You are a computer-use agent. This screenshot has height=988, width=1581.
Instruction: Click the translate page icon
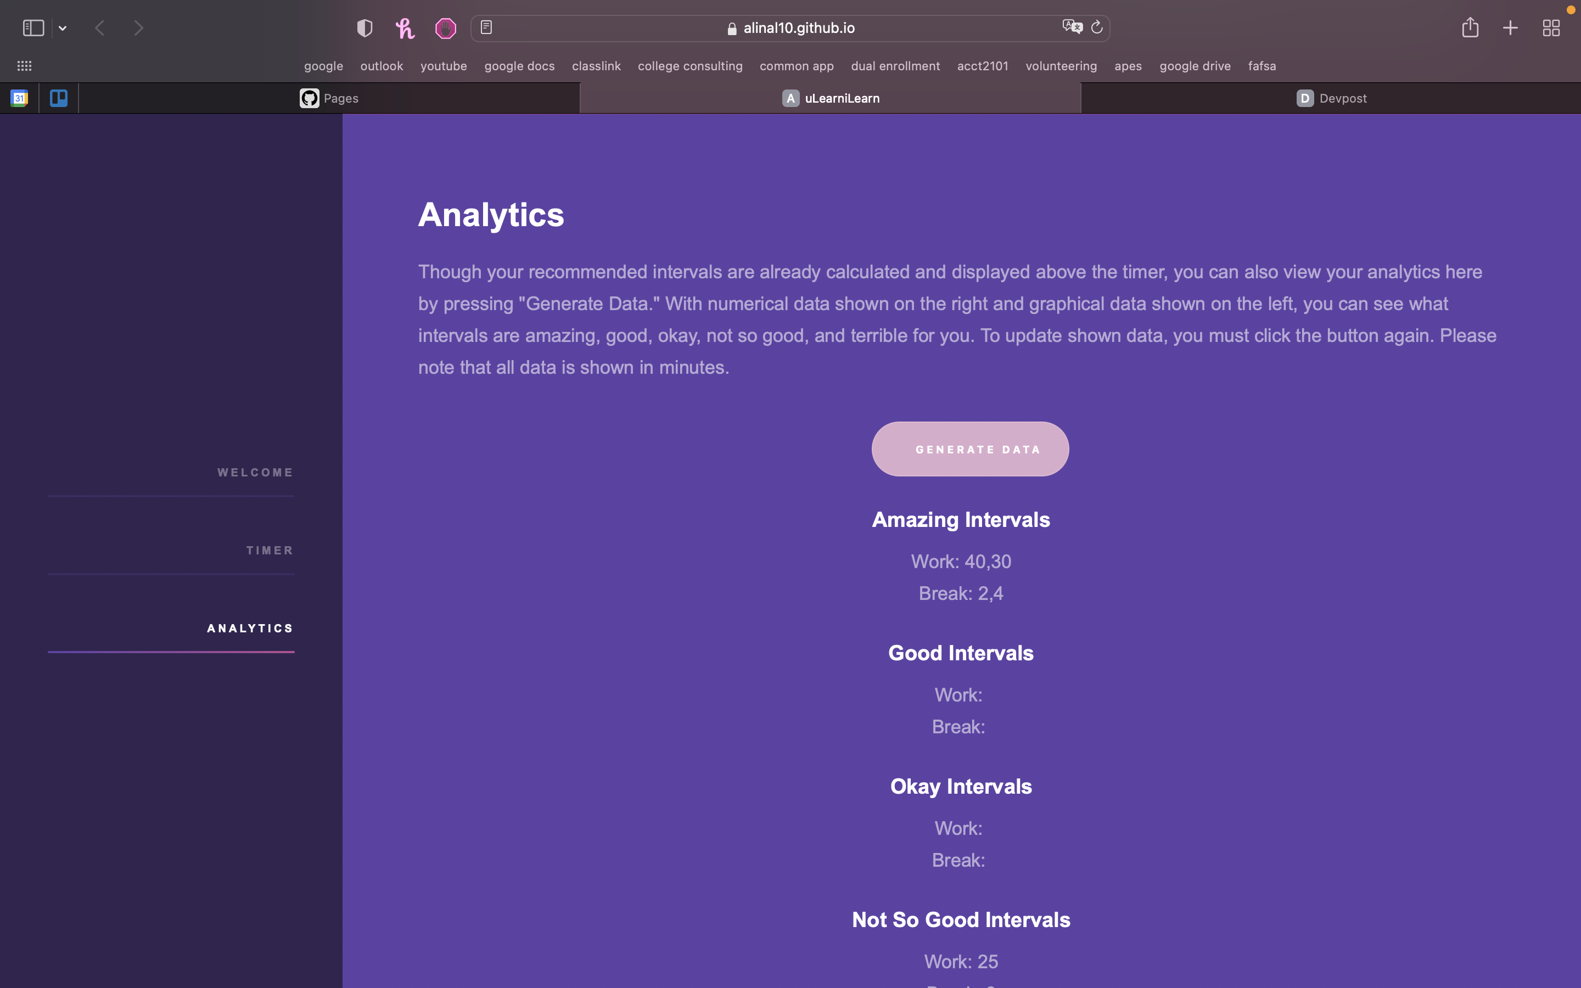1072,27
